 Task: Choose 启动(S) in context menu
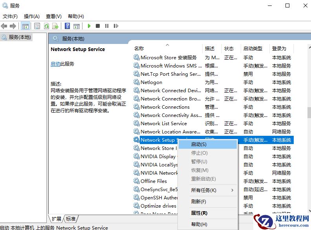pyautogui.click(x=207, y=144)
